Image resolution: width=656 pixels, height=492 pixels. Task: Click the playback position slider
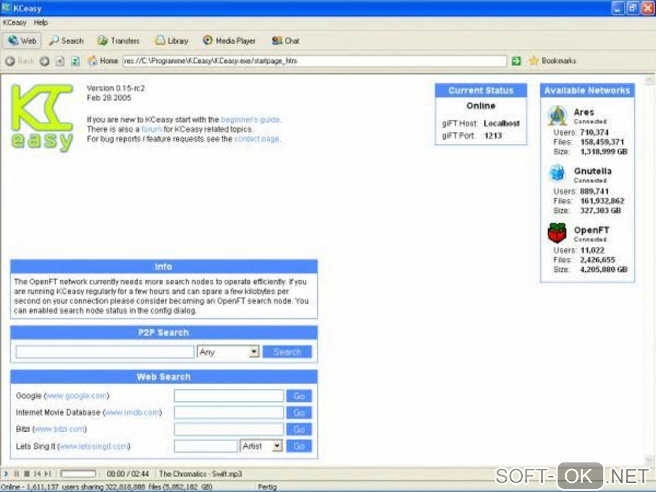[78, 473]
